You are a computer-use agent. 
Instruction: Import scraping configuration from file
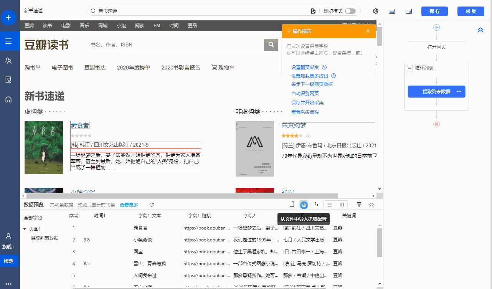pos(304,205)
